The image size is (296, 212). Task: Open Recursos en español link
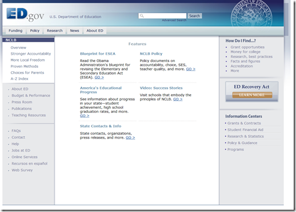pyautogui.click(x=30, y=164)
